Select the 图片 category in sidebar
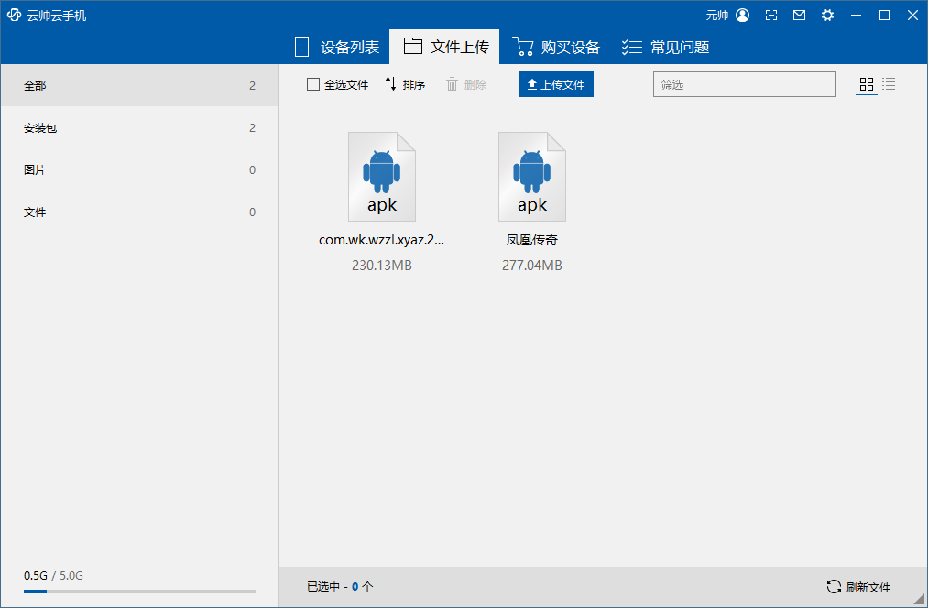Screen dimensions: 928x608 (x=139, y=169)
